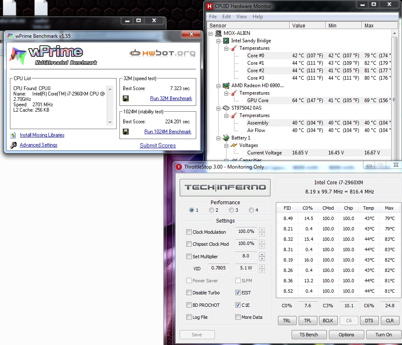Collapse Temperatures under AMD Radeon
Viewport: 402px width, 345px height.
pyautogui.click(x=226, y=93)
